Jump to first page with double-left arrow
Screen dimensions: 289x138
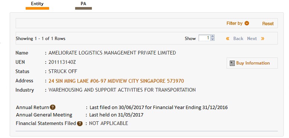[228, 39]
